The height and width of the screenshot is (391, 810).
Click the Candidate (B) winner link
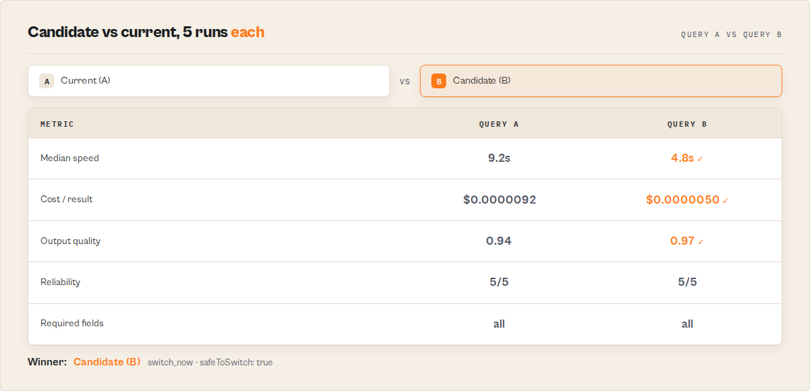[x=107, y=362]
